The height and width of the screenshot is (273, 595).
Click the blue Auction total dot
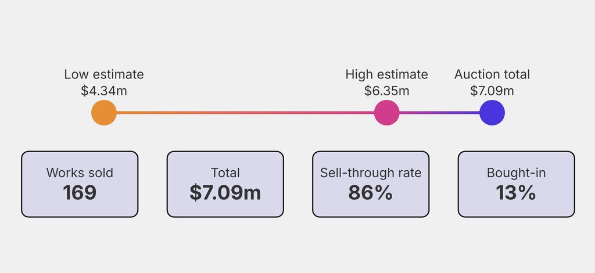492,113
